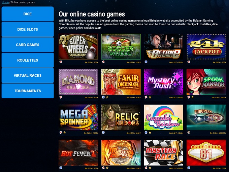This screenshot has height=172, width=229.
Task: Select the Dice Slots category
Action: click(x=28, y=29)
